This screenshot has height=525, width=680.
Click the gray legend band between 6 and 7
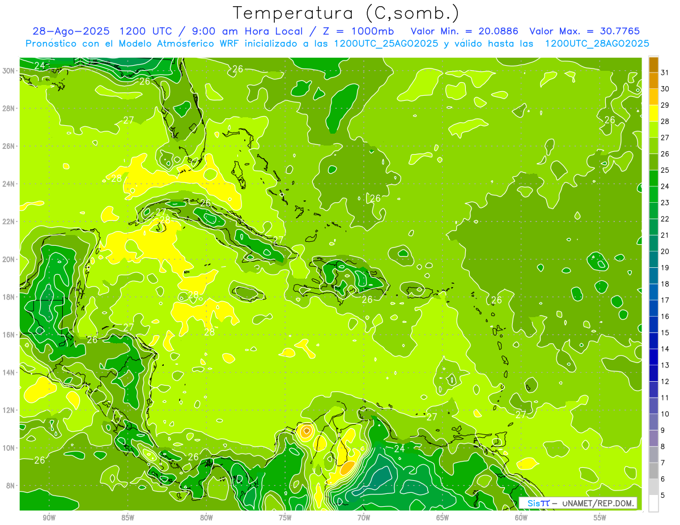click(x=653, y=471)
